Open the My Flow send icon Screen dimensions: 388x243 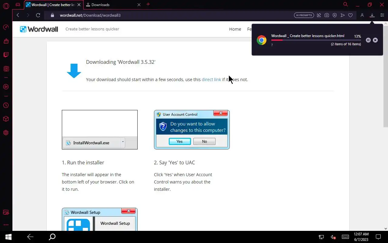click(x=343, y=15)
